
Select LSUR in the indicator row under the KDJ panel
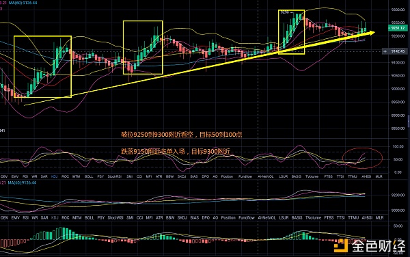(284, 176)
